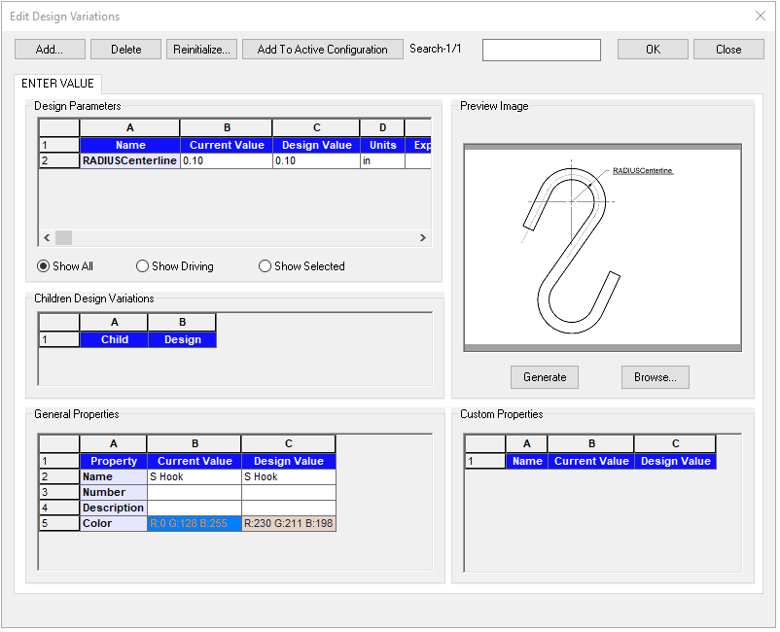
Task: Select the Show Selected radio button
Action: [x=265, y=266]
